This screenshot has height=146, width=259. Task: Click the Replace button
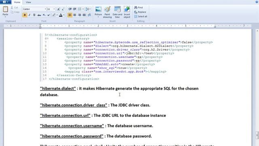[x=140, y=12]
